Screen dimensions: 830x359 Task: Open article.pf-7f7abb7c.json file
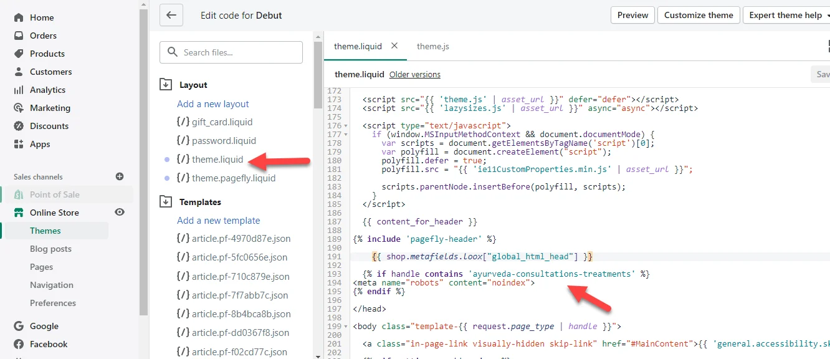click(x=232, y=295)
